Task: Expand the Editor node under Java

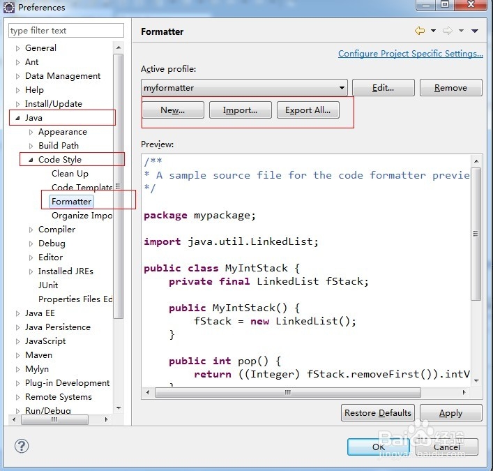Action: [31, 257]
